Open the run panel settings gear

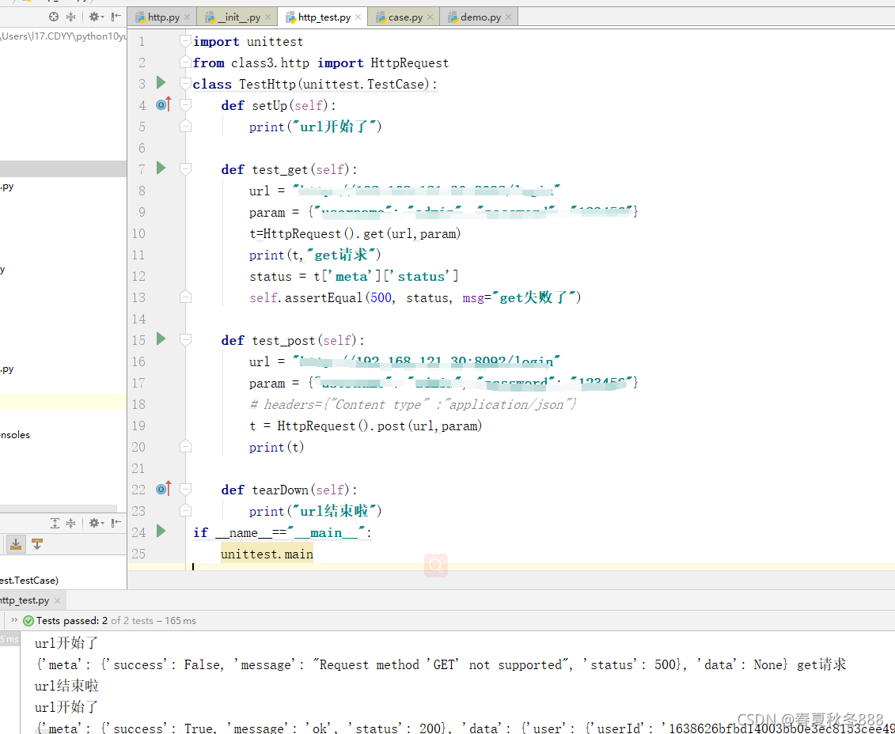[95, 523]
